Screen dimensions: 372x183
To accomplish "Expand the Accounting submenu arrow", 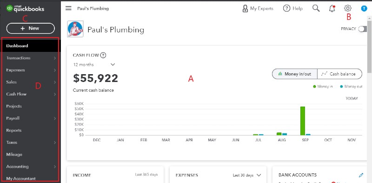I will [x=55, y=166].
